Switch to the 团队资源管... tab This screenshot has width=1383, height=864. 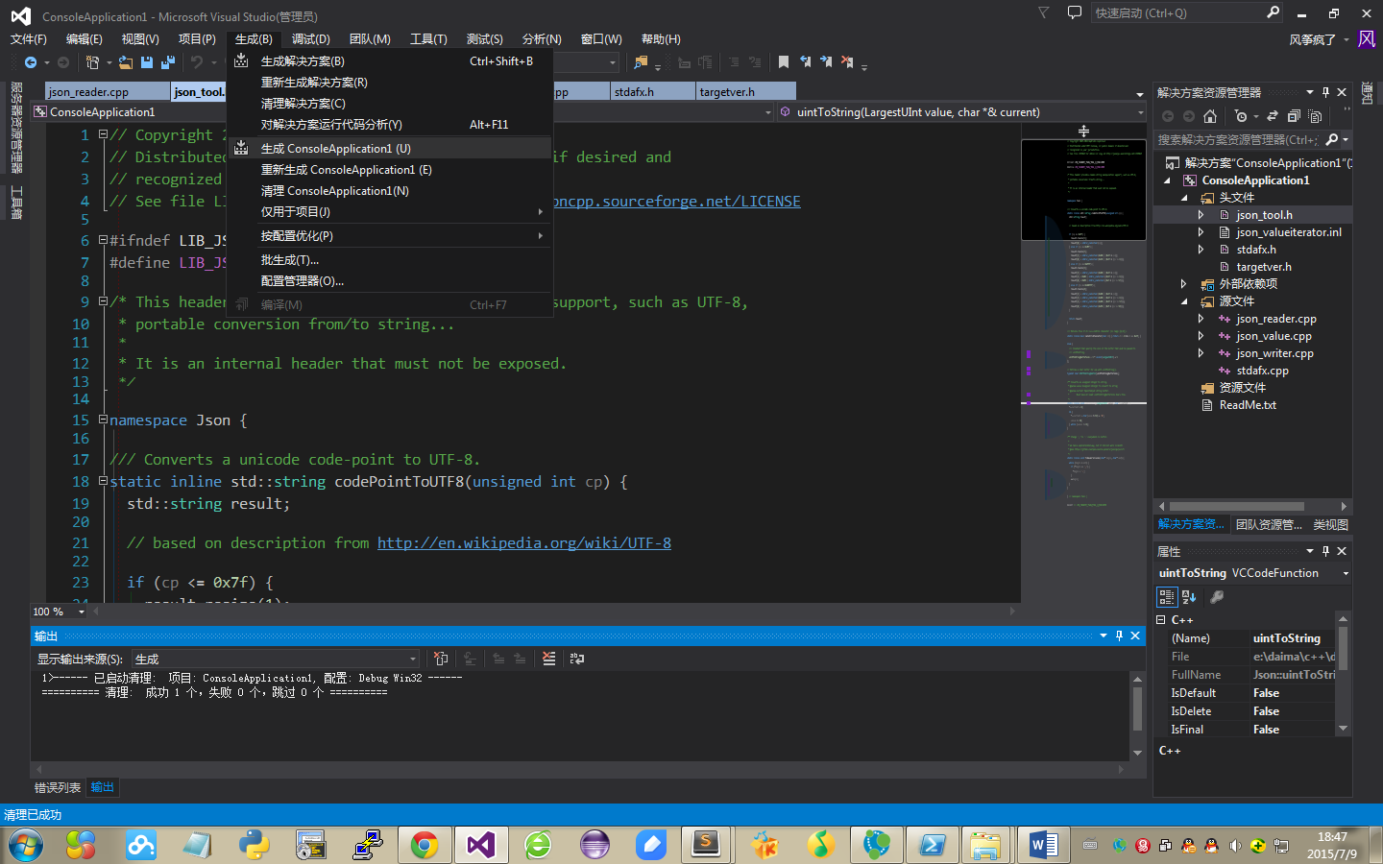1269,524
